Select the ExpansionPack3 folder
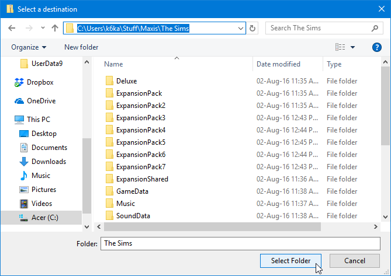This screenshot has height=276, width=391. (140, 118)
